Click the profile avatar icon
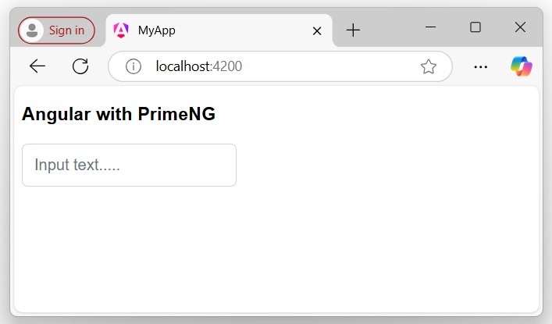Image resolution: width=552 pixels, height=324 pixels. 32,30
